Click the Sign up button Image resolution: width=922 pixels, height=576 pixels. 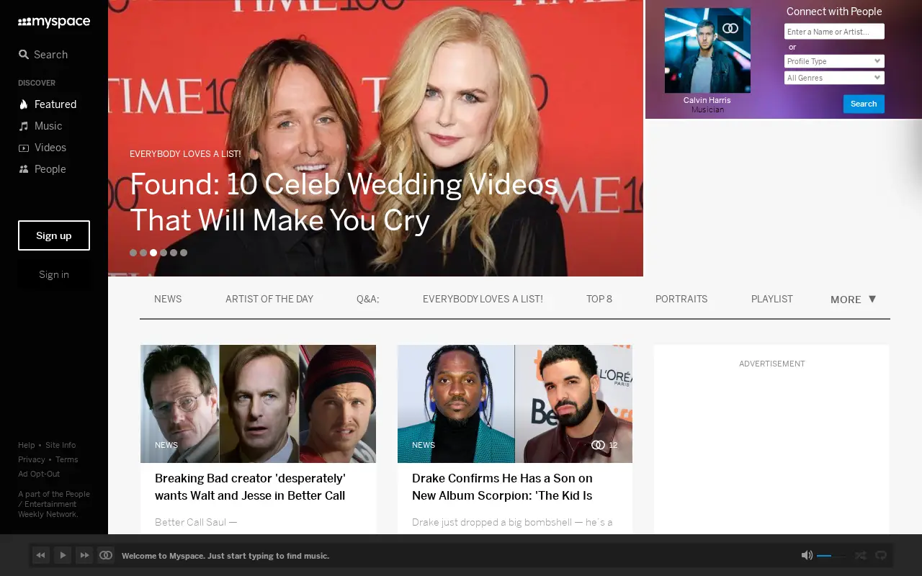54,235
